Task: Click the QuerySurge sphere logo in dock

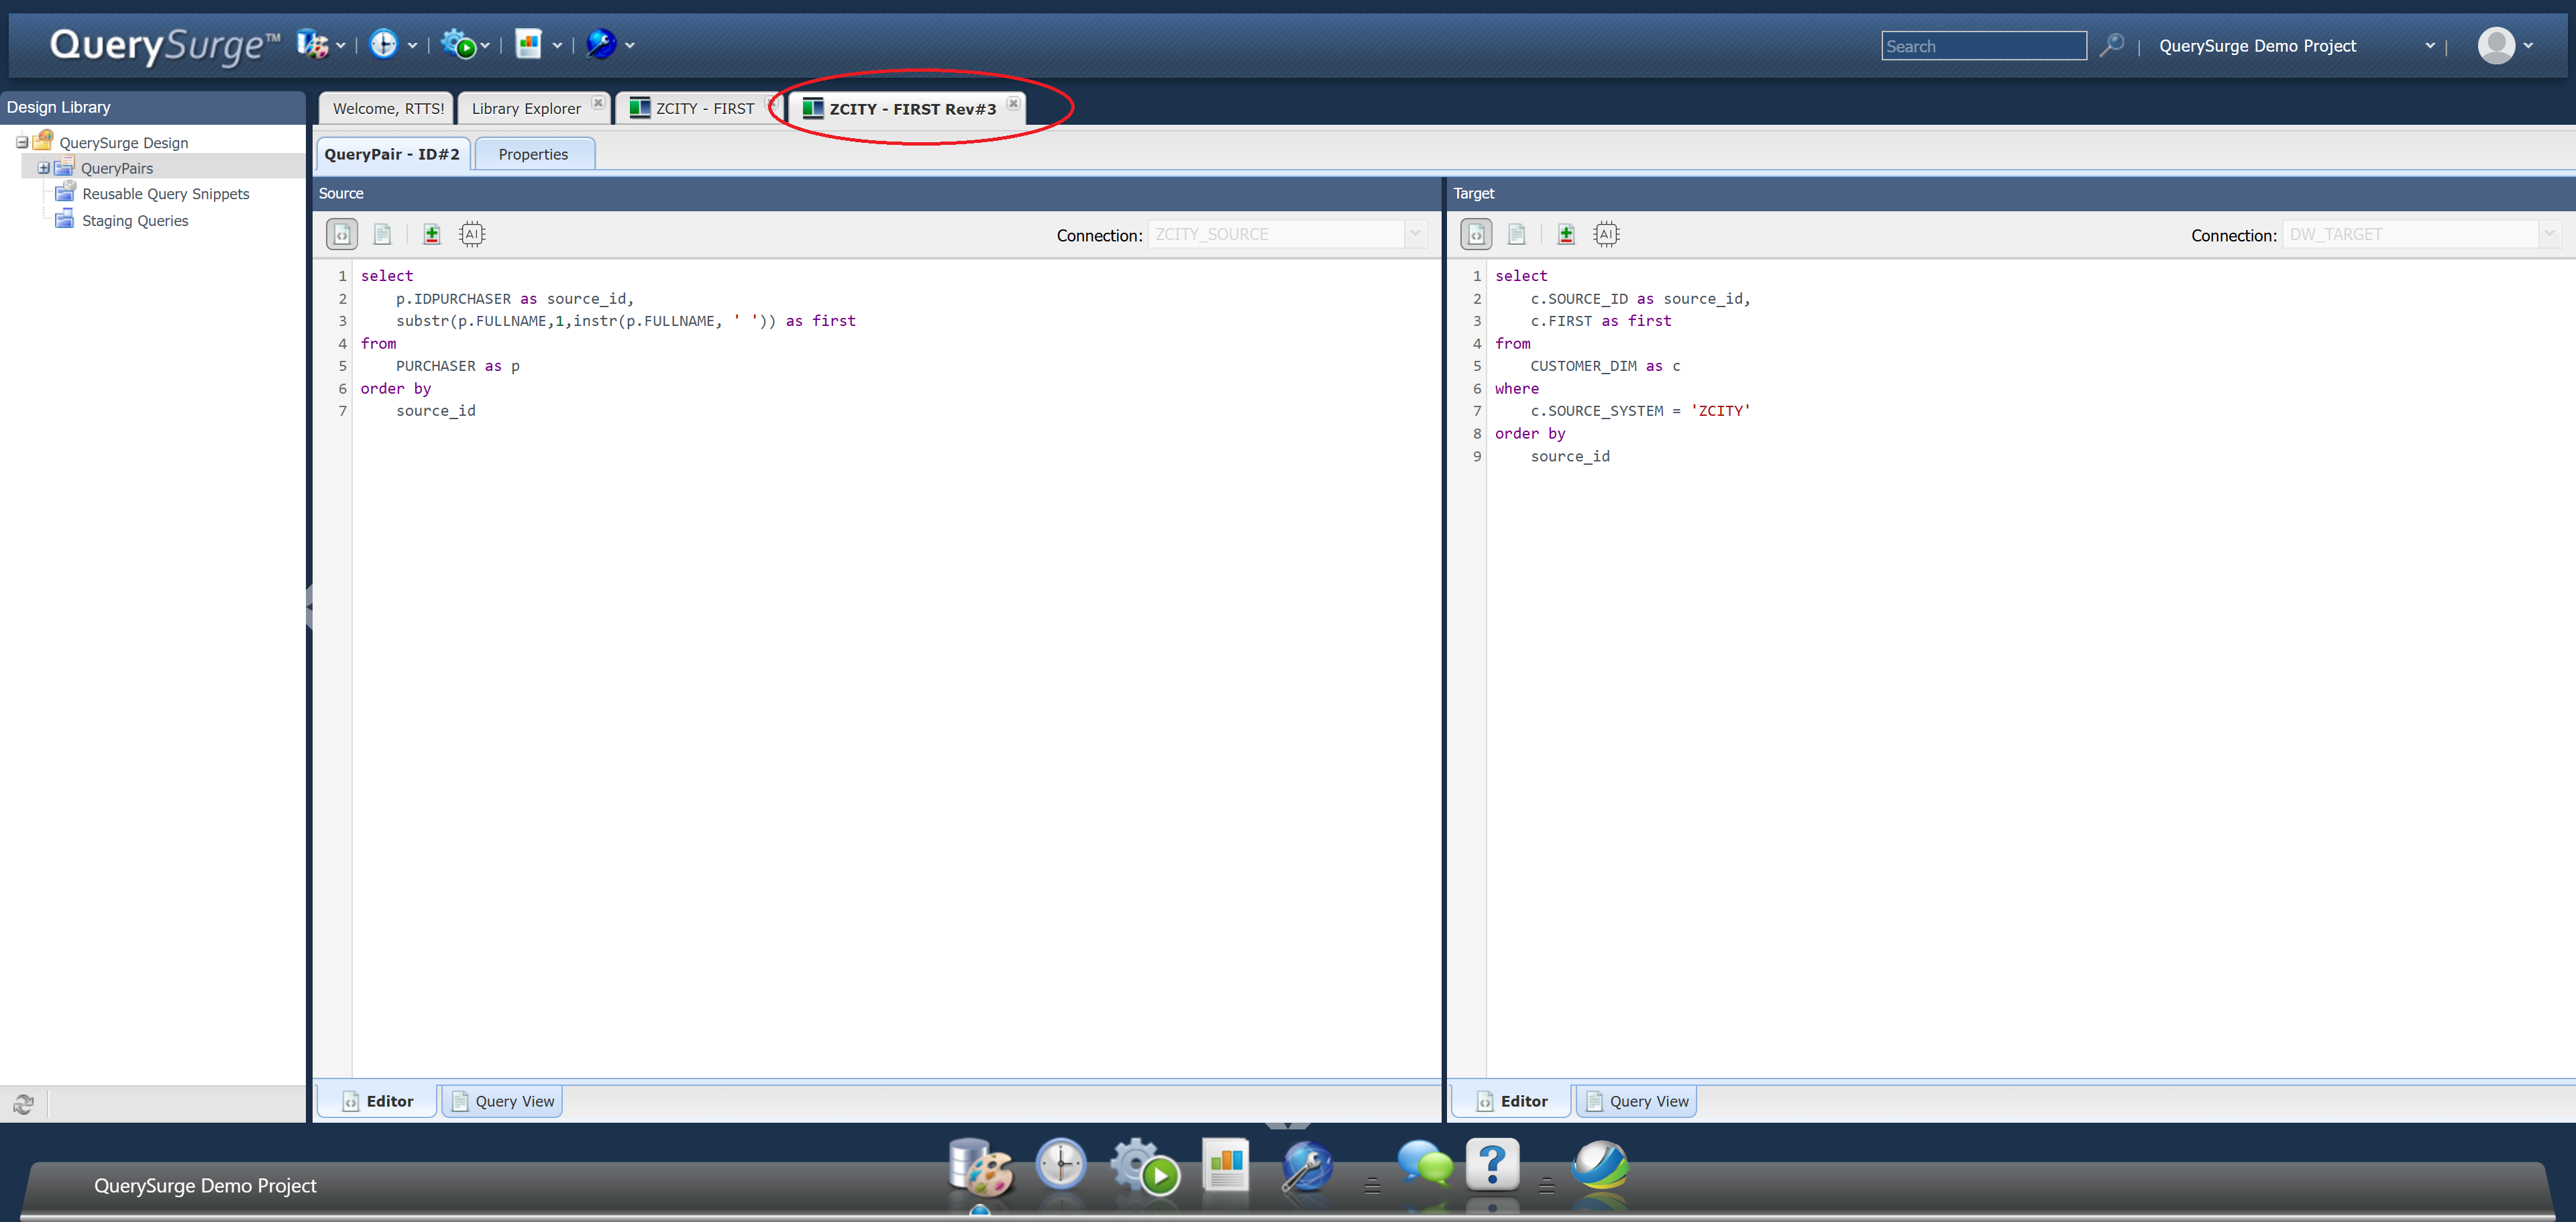Action: pos(1600,1165)
